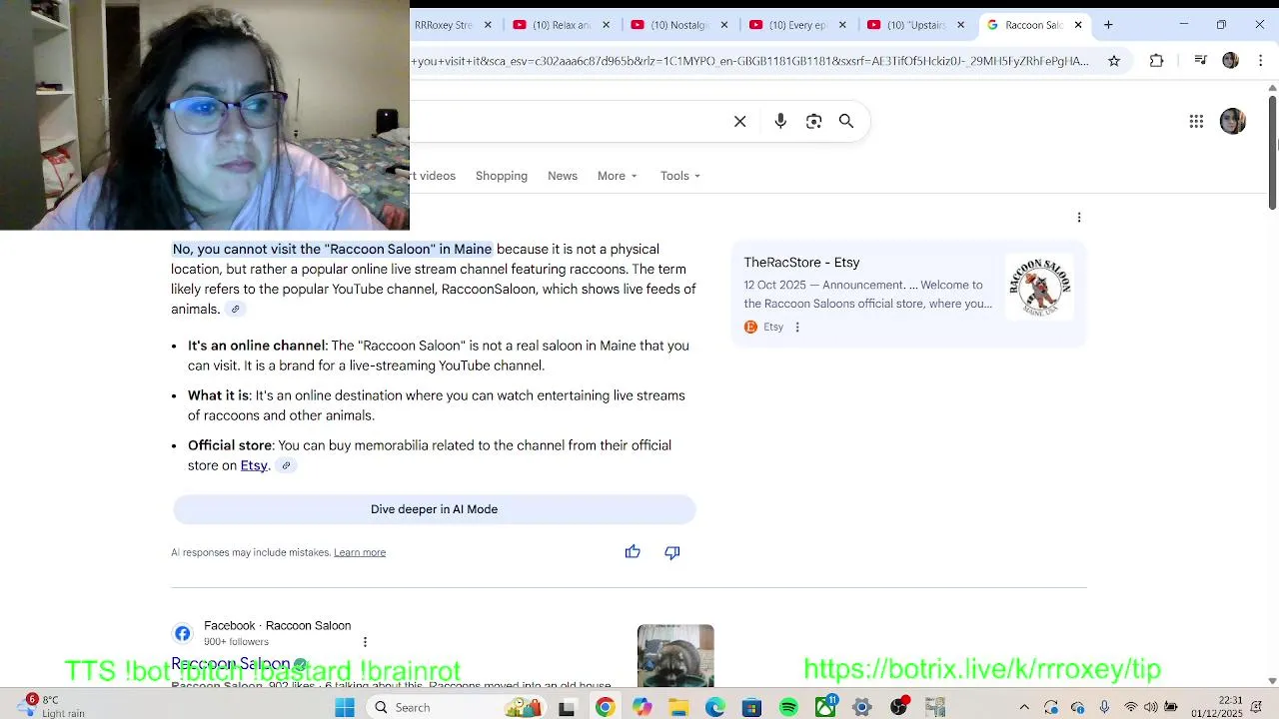Switch to the Shopping results tab
This screenshot has width=1279, height=719.
click(502, 176)
